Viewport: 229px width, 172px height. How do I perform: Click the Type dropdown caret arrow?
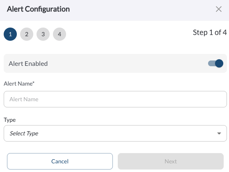[x=219, y=133]
